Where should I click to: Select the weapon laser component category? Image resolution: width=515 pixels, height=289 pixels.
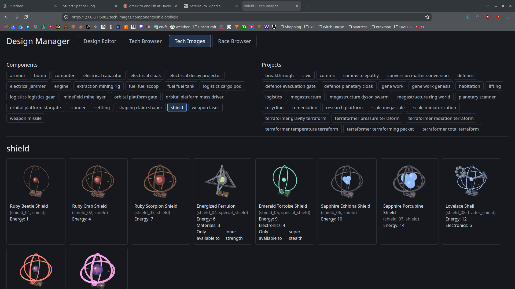pyautogui.click(x=205, y=108)
